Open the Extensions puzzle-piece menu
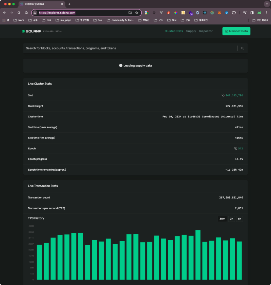The width and height of the screenshot is (271, 285). click(x=234, y=13)
